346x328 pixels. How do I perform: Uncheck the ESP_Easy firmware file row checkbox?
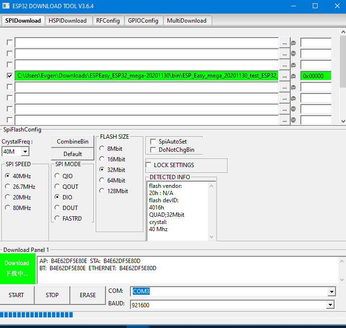[10, 76]
